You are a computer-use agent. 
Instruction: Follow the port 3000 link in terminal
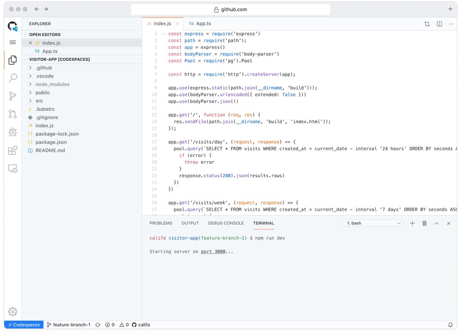213,252
